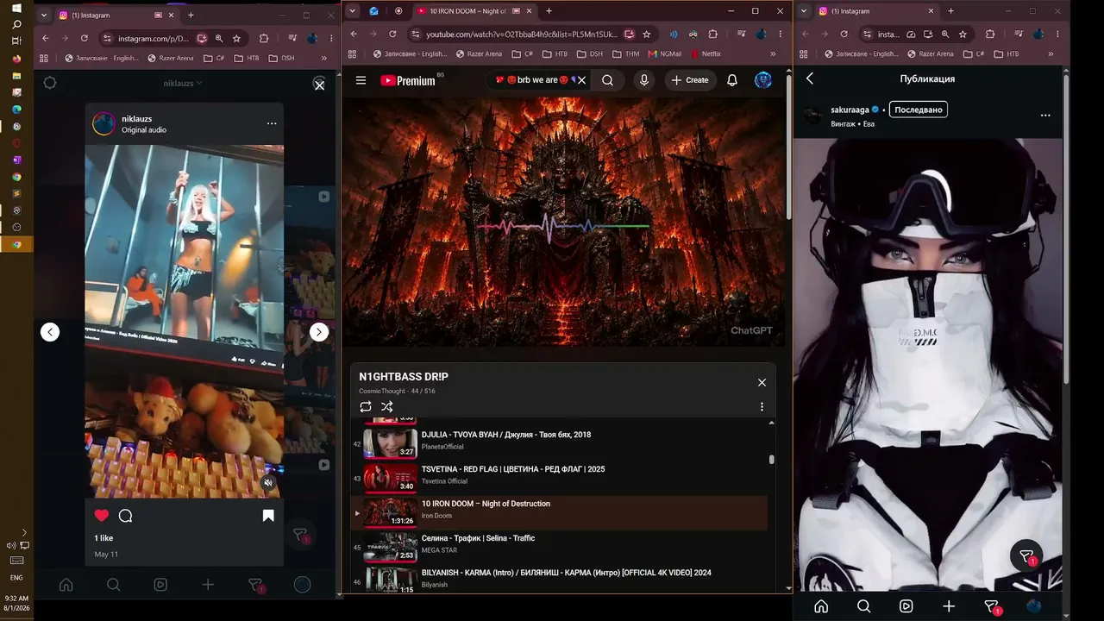Clear the 'brb we are' search text
This screenshot has width=1104, height=621.
pyautogui.click(x=581, y=80)
